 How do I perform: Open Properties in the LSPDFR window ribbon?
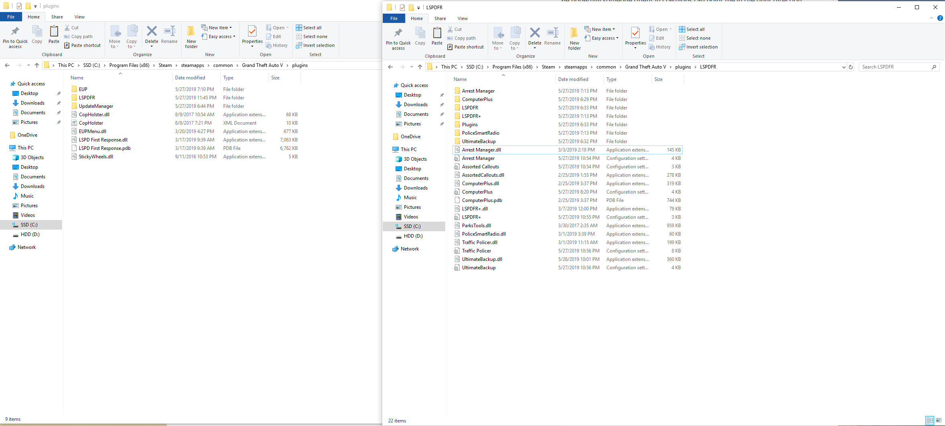click(636, 38)
